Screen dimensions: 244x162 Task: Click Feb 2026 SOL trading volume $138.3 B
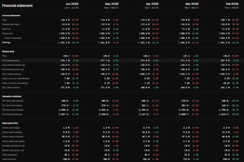pyautogui.click(x=224, y=74)
